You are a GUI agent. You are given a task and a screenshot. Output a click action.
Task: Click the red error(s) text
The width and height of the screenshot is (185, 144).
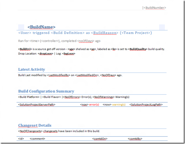[94, 105]
